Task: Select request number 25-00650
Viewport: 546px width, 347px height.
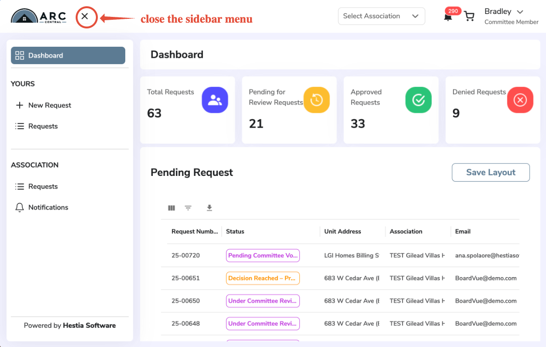Action: coord(186,301)
